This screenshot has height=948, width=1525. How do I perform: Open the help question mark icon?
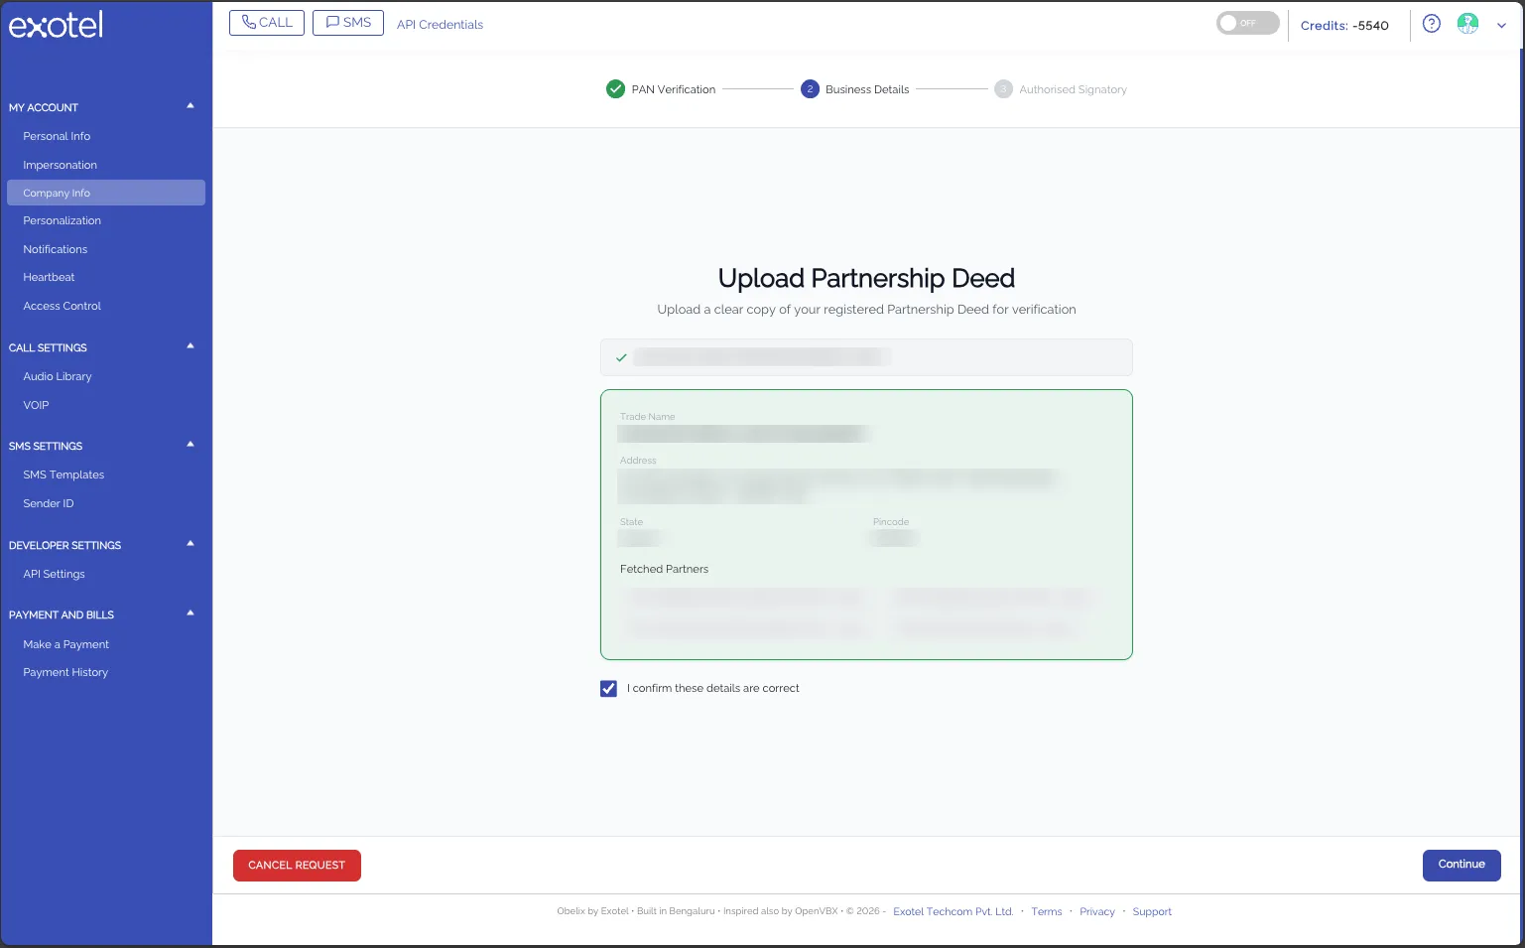point(1431,24)
